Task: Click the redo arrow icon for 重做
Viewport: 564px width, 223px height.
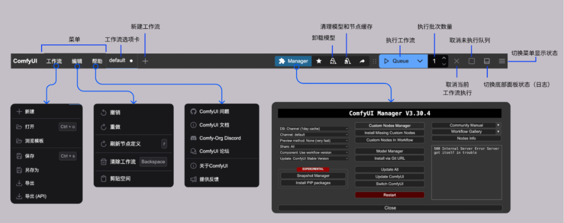Action: click(x=103, y=127)
